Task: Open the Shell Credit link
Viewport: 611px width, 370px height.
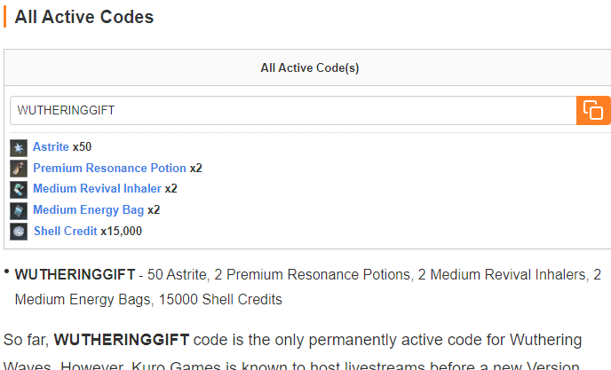Action: click(65, 232)
